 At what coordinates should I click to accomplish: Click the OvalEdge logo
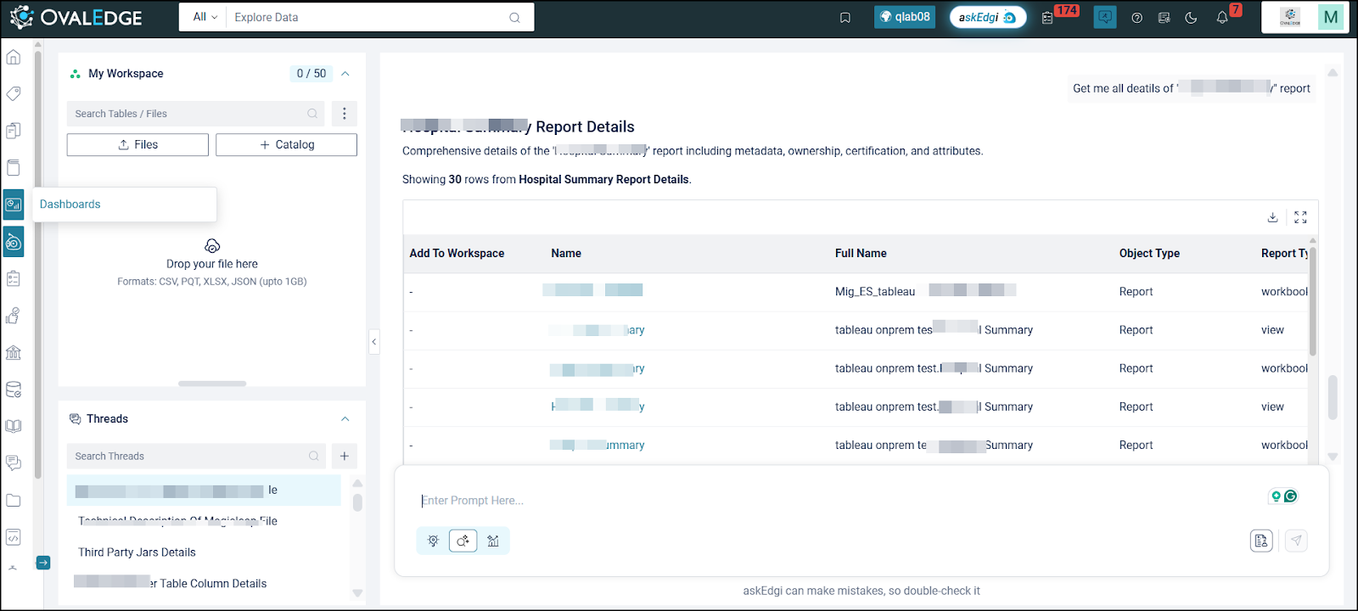76,17
